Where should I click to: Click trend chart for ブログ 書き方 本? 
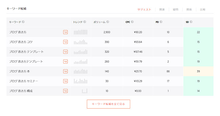(x=81, y=71)
